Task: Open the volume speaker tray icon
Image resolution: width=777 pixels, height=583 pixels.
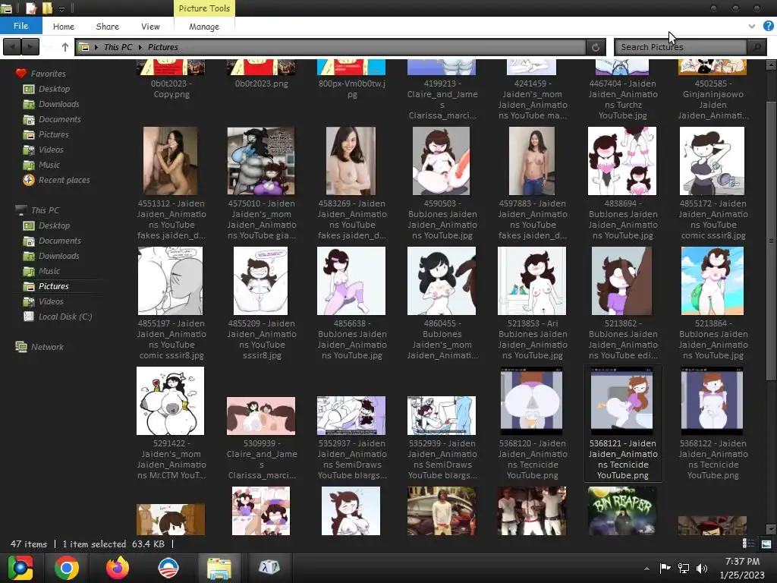Action: pyautogui.click(x=702, y=568)
